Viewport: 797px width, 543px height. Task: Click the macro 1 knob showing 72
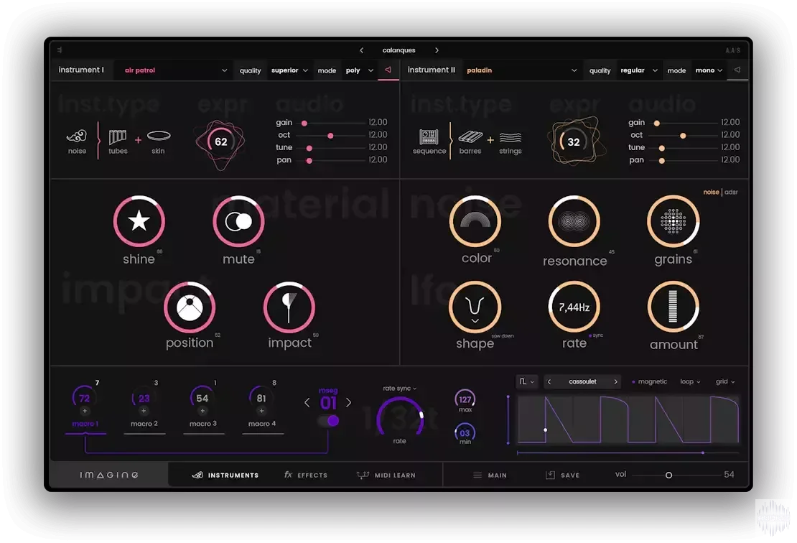[85, 398]
